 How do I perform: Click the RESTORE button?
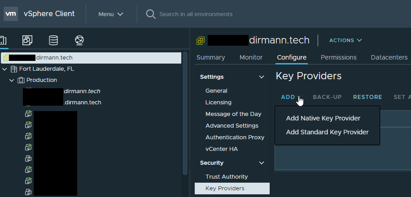click(x=367, y=97)
